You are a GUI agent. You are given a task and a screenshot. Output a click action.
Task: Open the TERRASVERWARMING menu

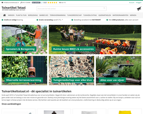point(58,15)
